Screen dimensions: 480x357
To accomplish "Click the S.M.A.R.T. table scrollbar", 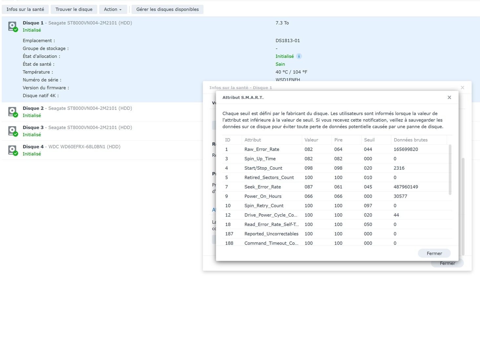I will [x=450, y=170].
